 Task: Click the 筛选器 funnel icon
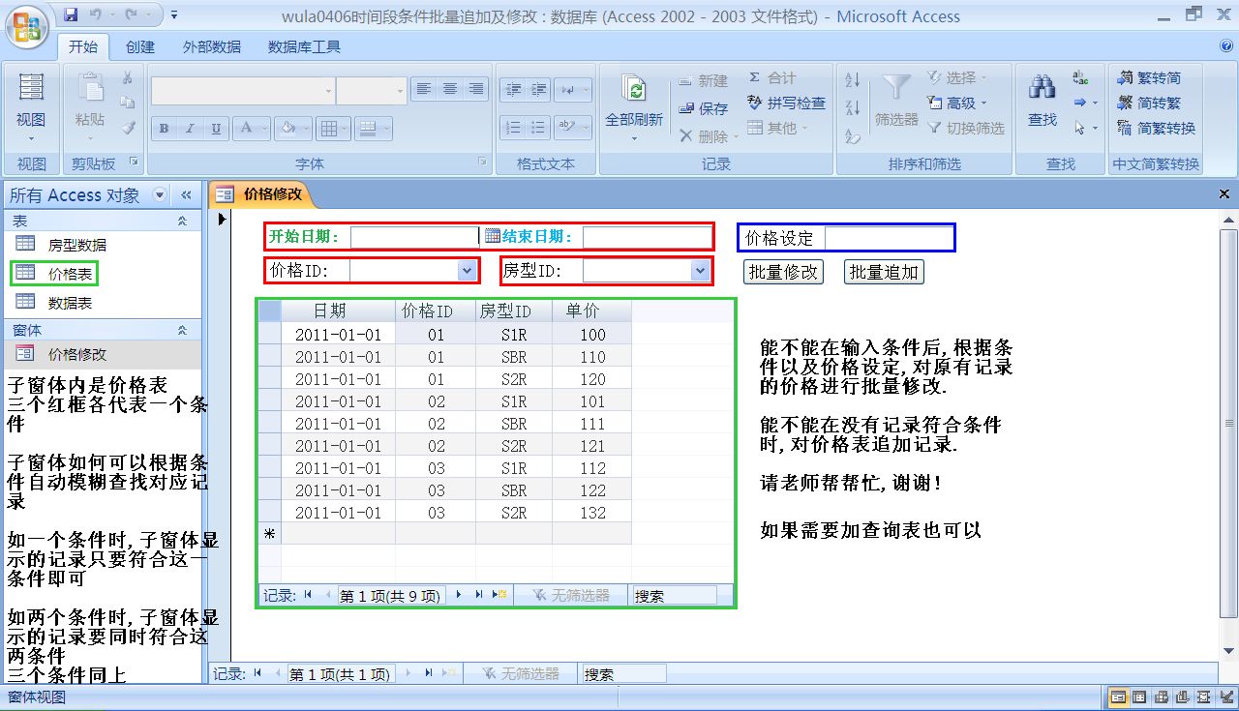pos(896,89)
